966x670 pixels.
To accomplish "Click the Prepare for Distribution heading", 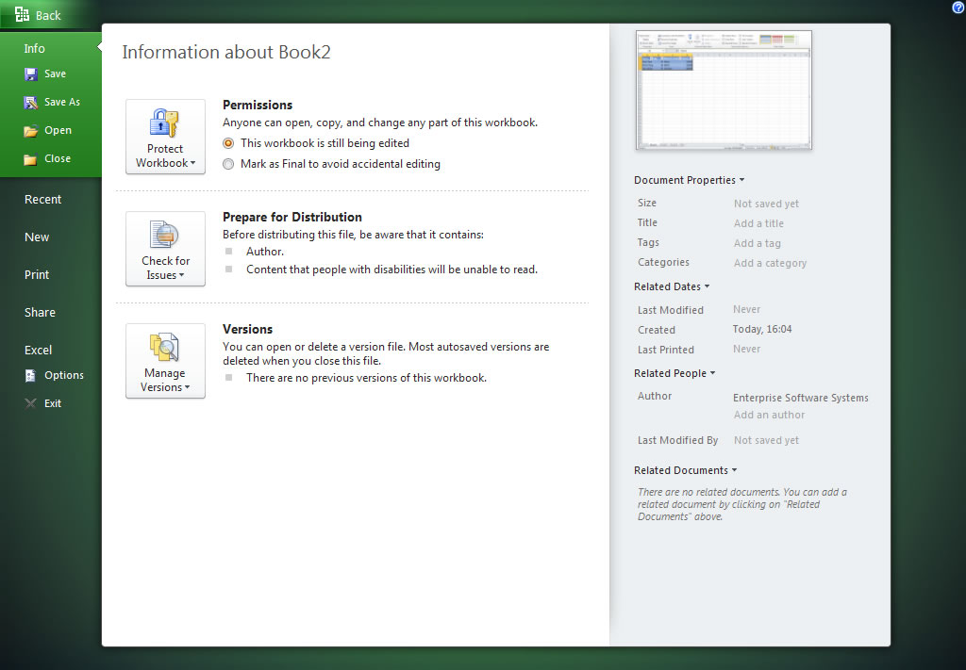I will [292, 217].
